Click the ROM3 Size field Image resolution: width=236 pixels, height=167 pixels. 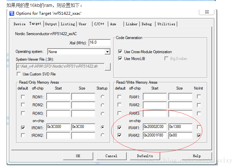point(83,114)
